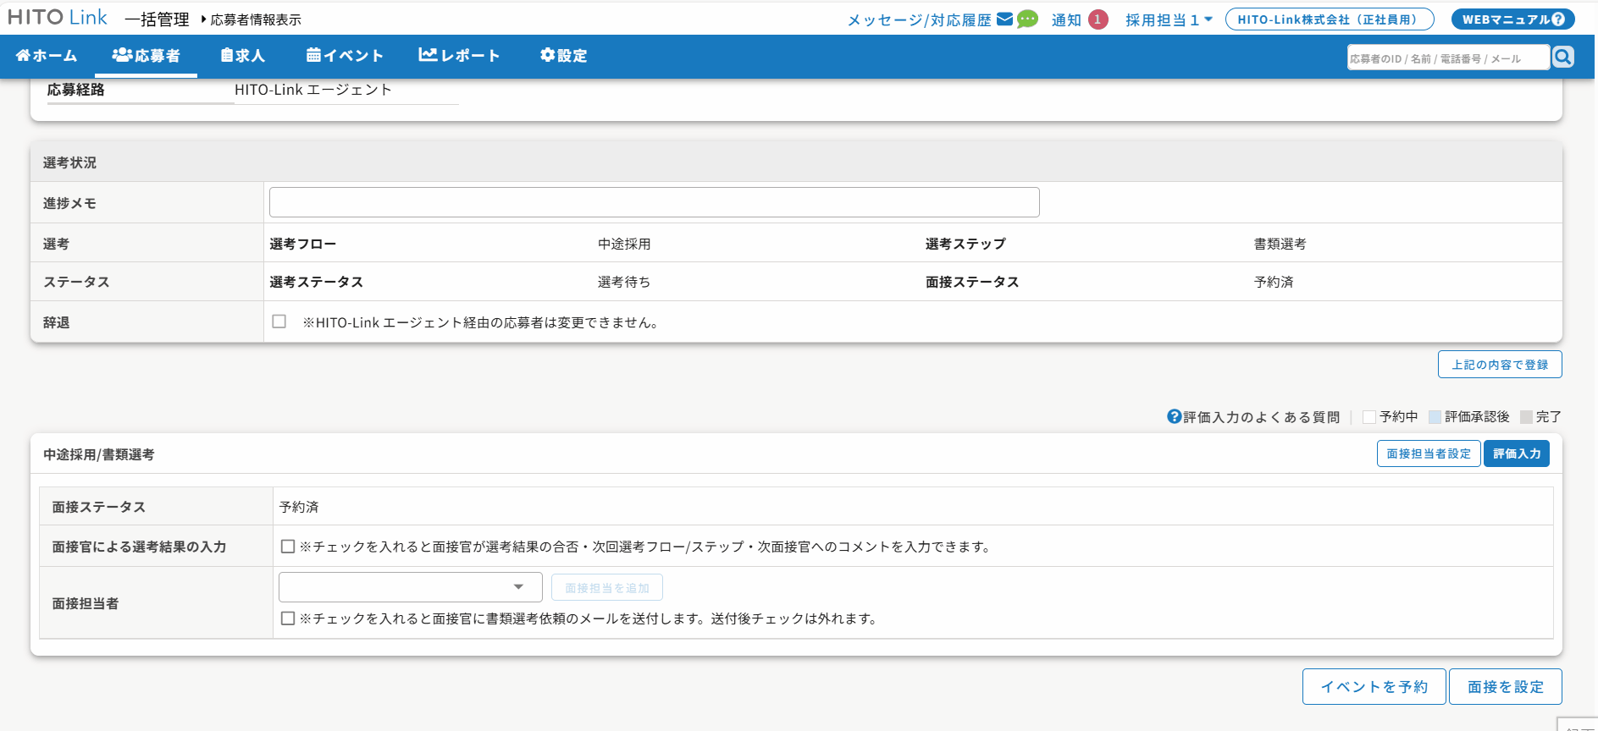The height and width of the screenshot is (731, 1598).
Task: Click the question mark help icon for evaluation FAQ
Action: point(1174,416)
